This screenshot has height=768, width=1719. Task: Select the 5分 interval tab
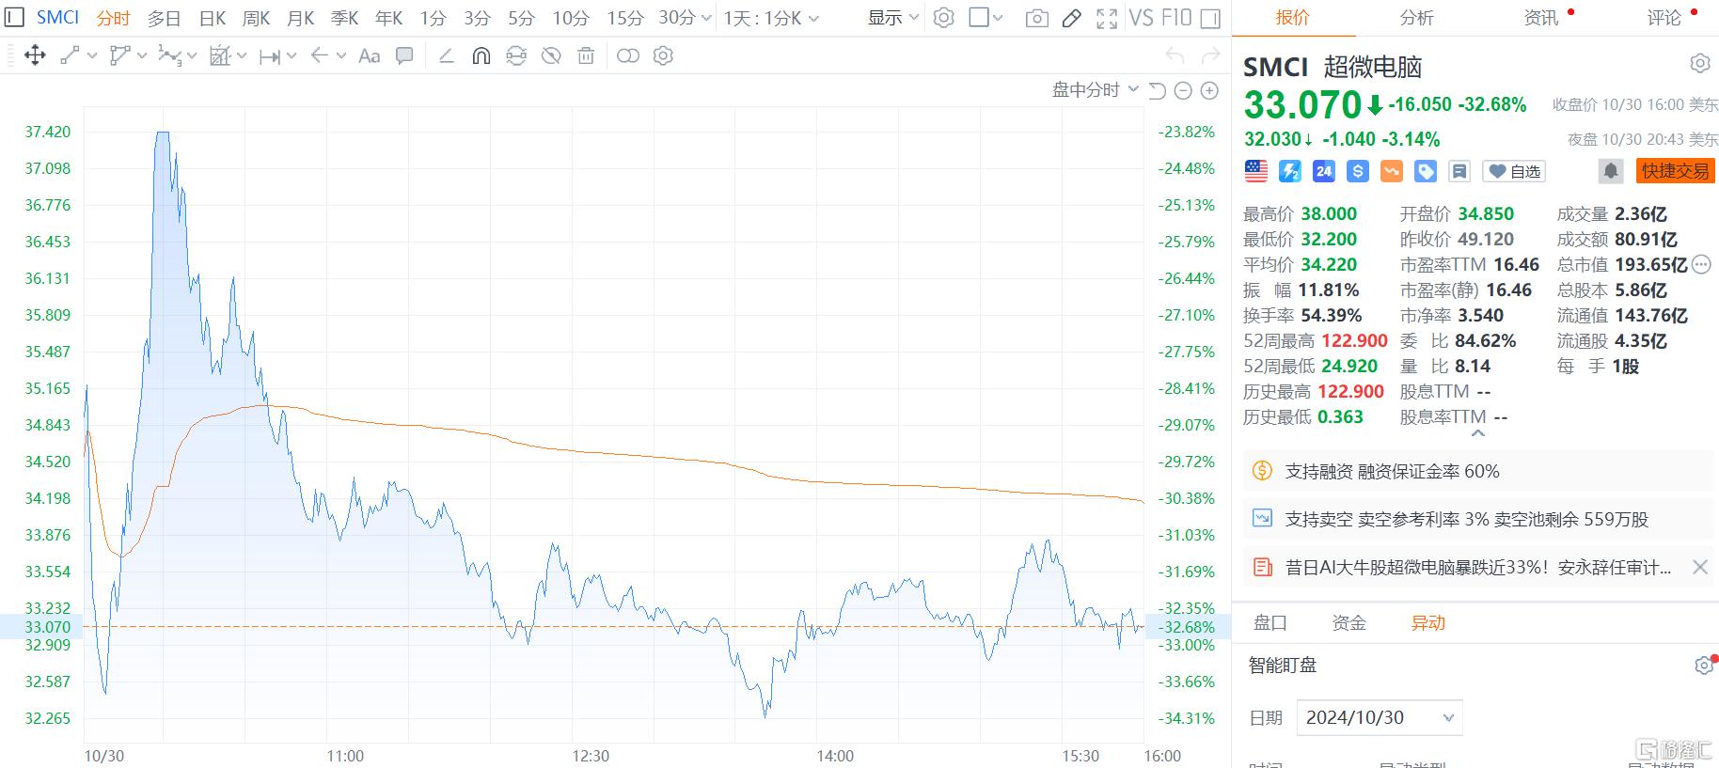521,18
